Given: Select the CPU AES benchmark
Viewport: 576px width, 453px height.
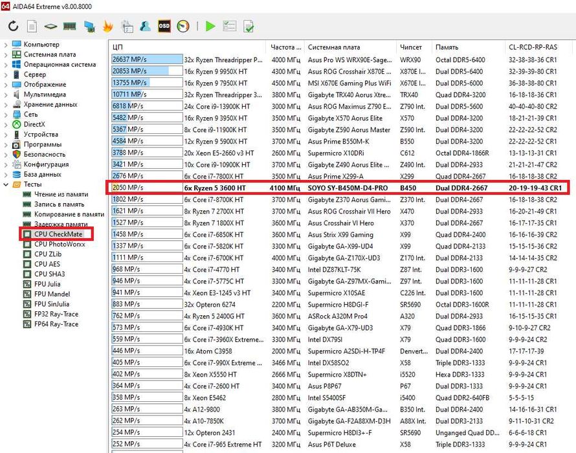Looking at the screenshot, I should (x=47, y=264).
